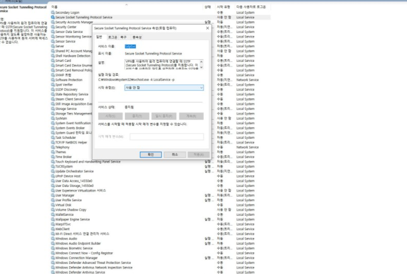This screenshot has width=407, height=274.
Task: Click the gear icon for Security Accounts Manager
Action: [x=53, y=22]
